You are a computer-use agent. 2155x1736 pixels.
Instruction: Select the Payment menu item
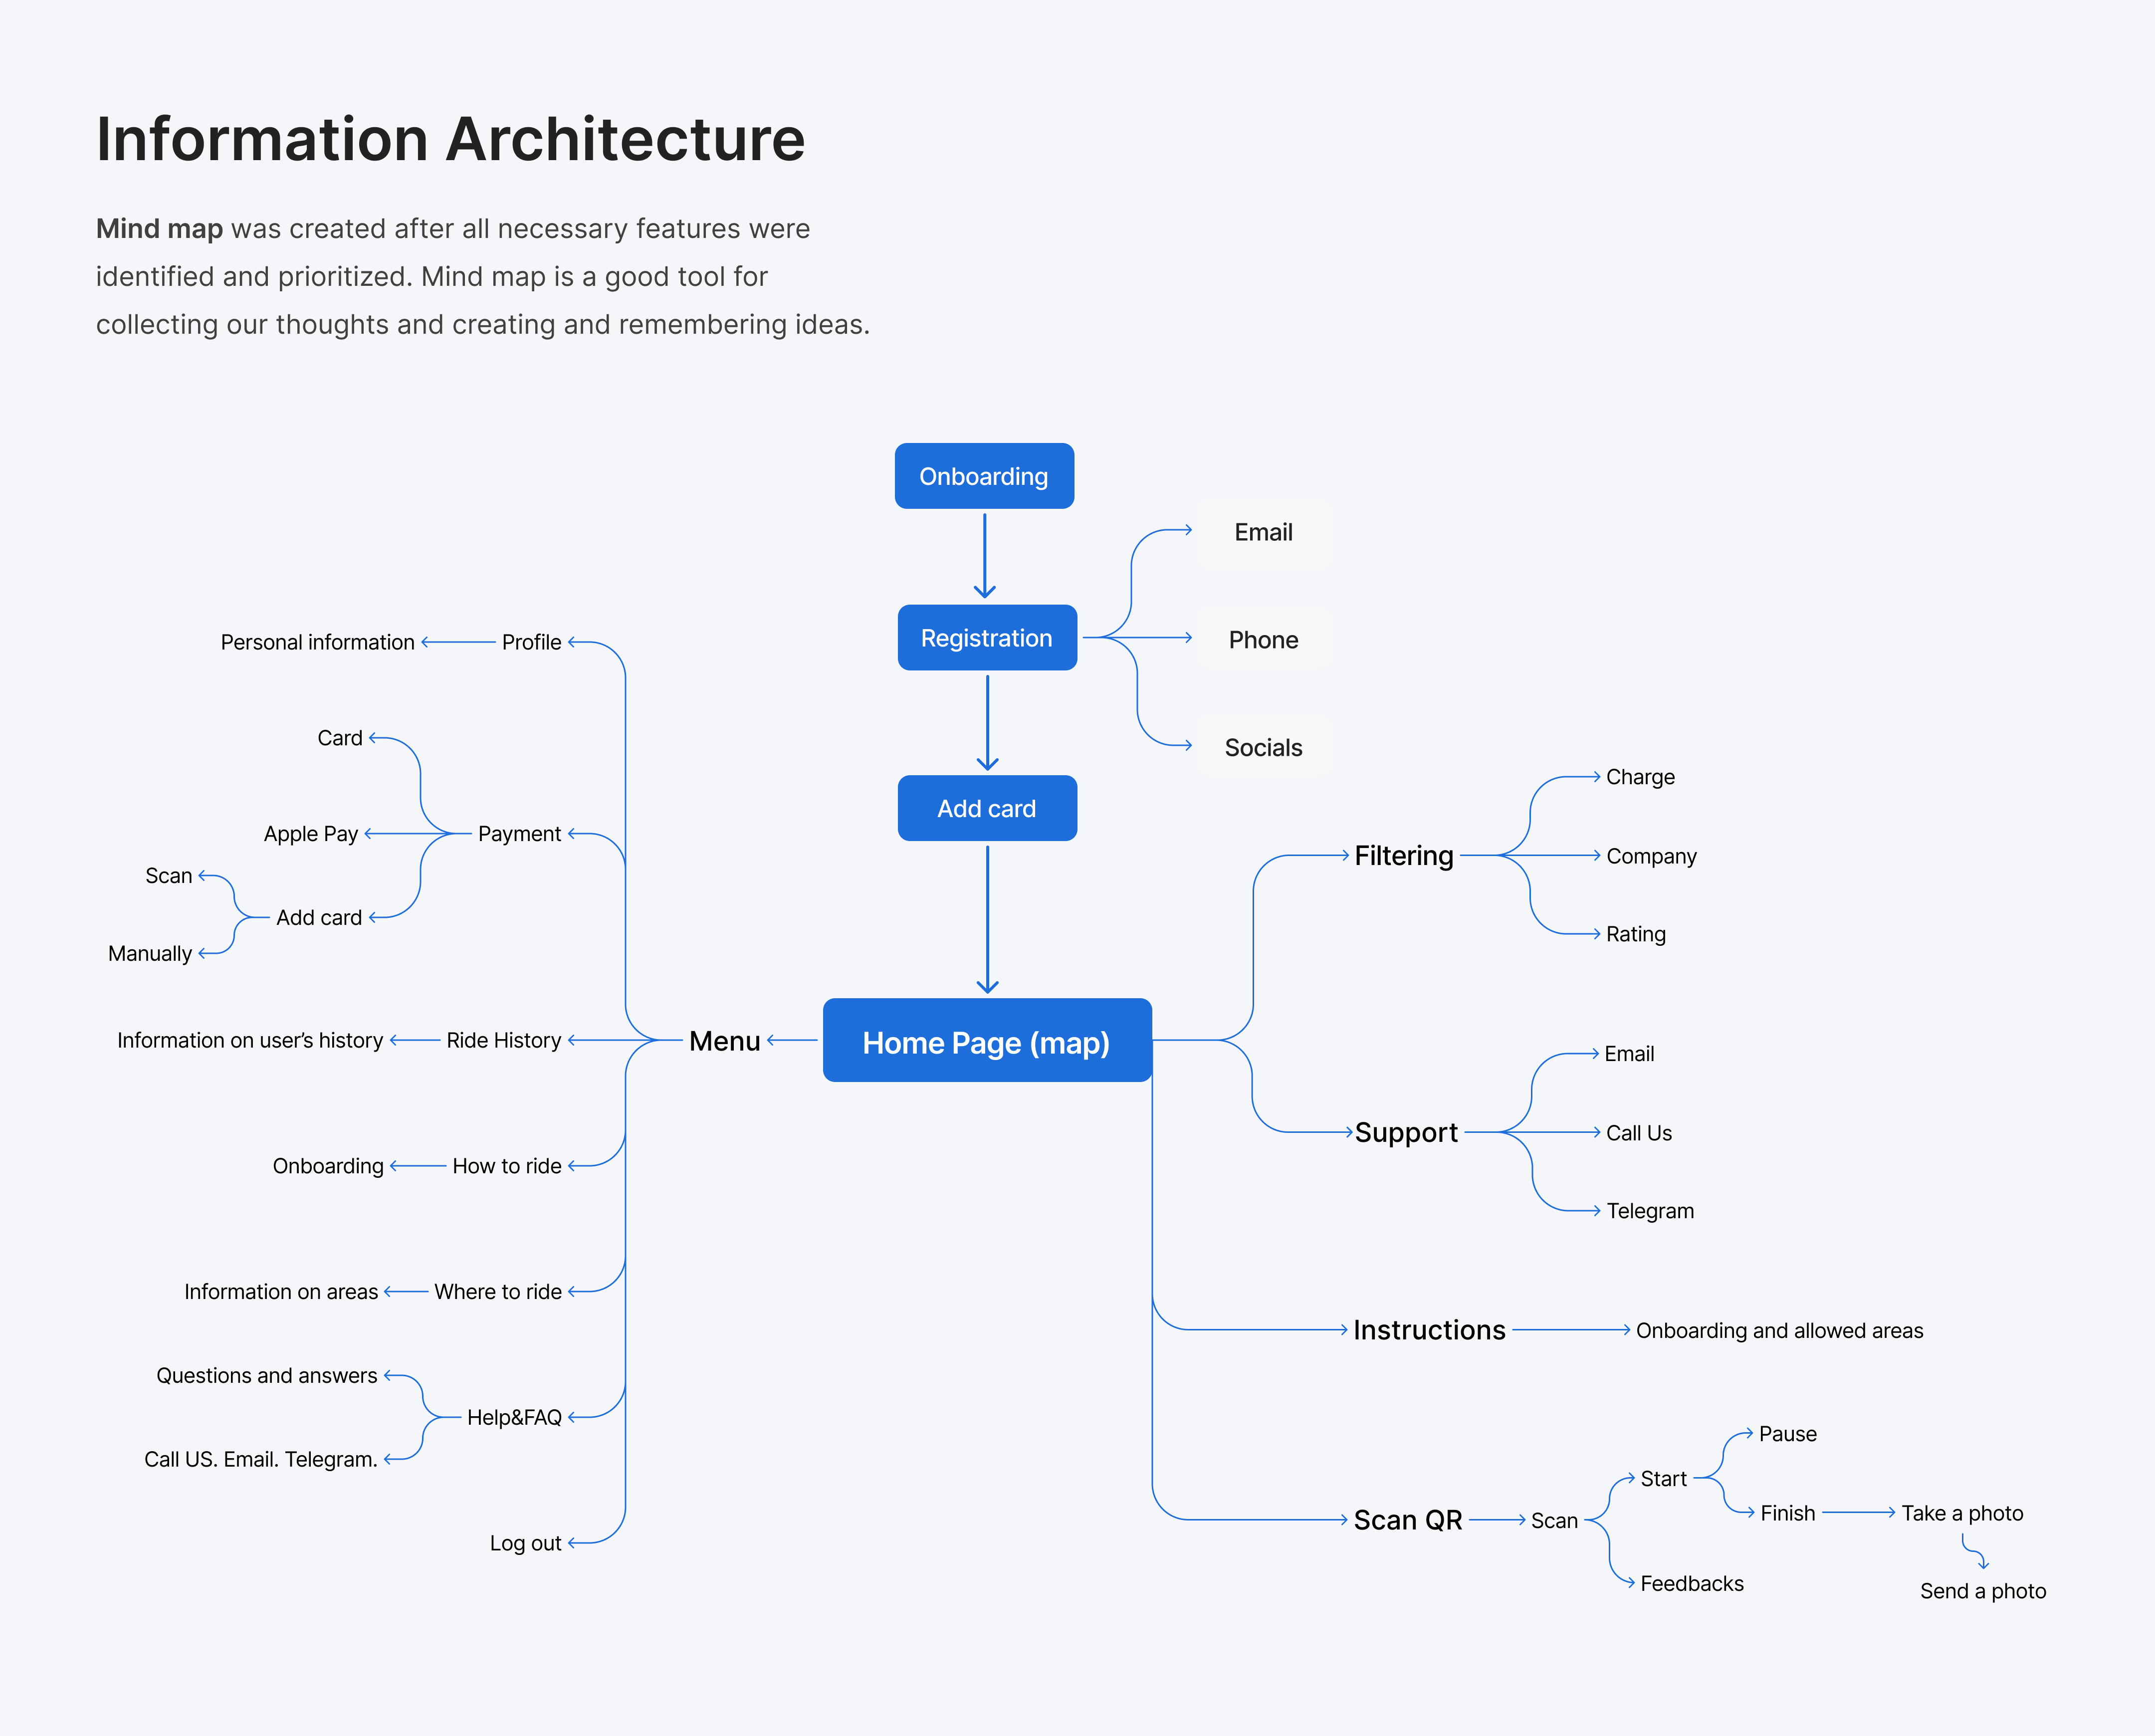point(519,834)
